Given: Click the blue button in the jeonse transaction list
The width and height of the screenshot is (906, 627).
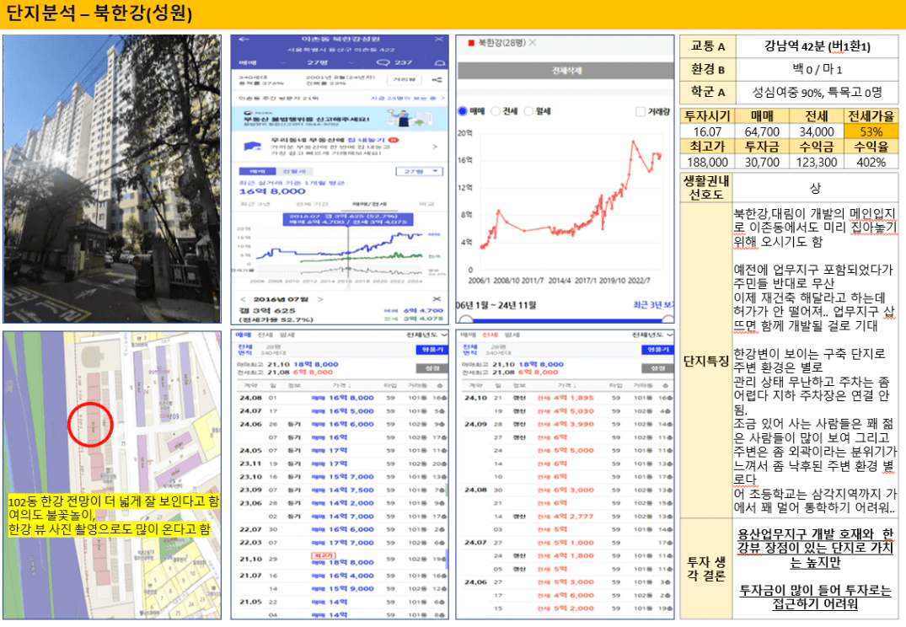Looking at the screenshot, I should coord(657,350).
